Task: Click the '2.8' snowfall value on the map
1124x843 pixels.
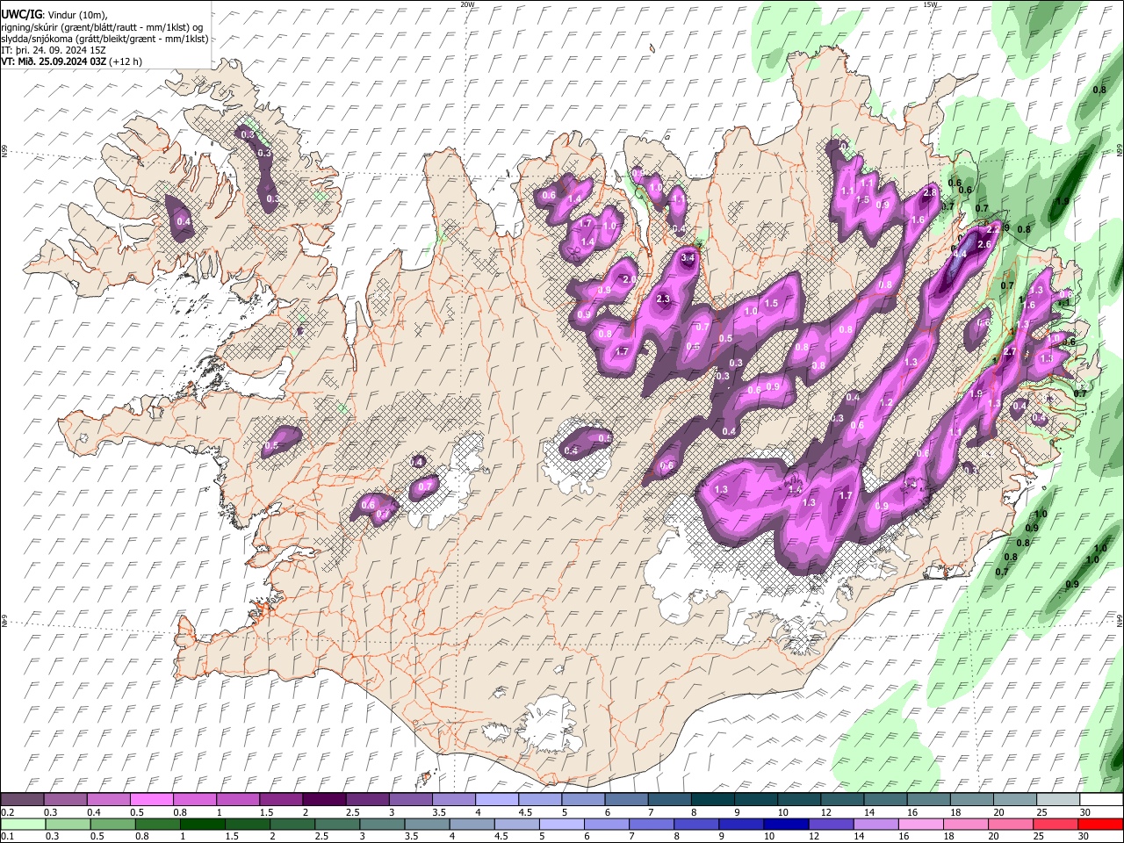Action: point(931,192)
